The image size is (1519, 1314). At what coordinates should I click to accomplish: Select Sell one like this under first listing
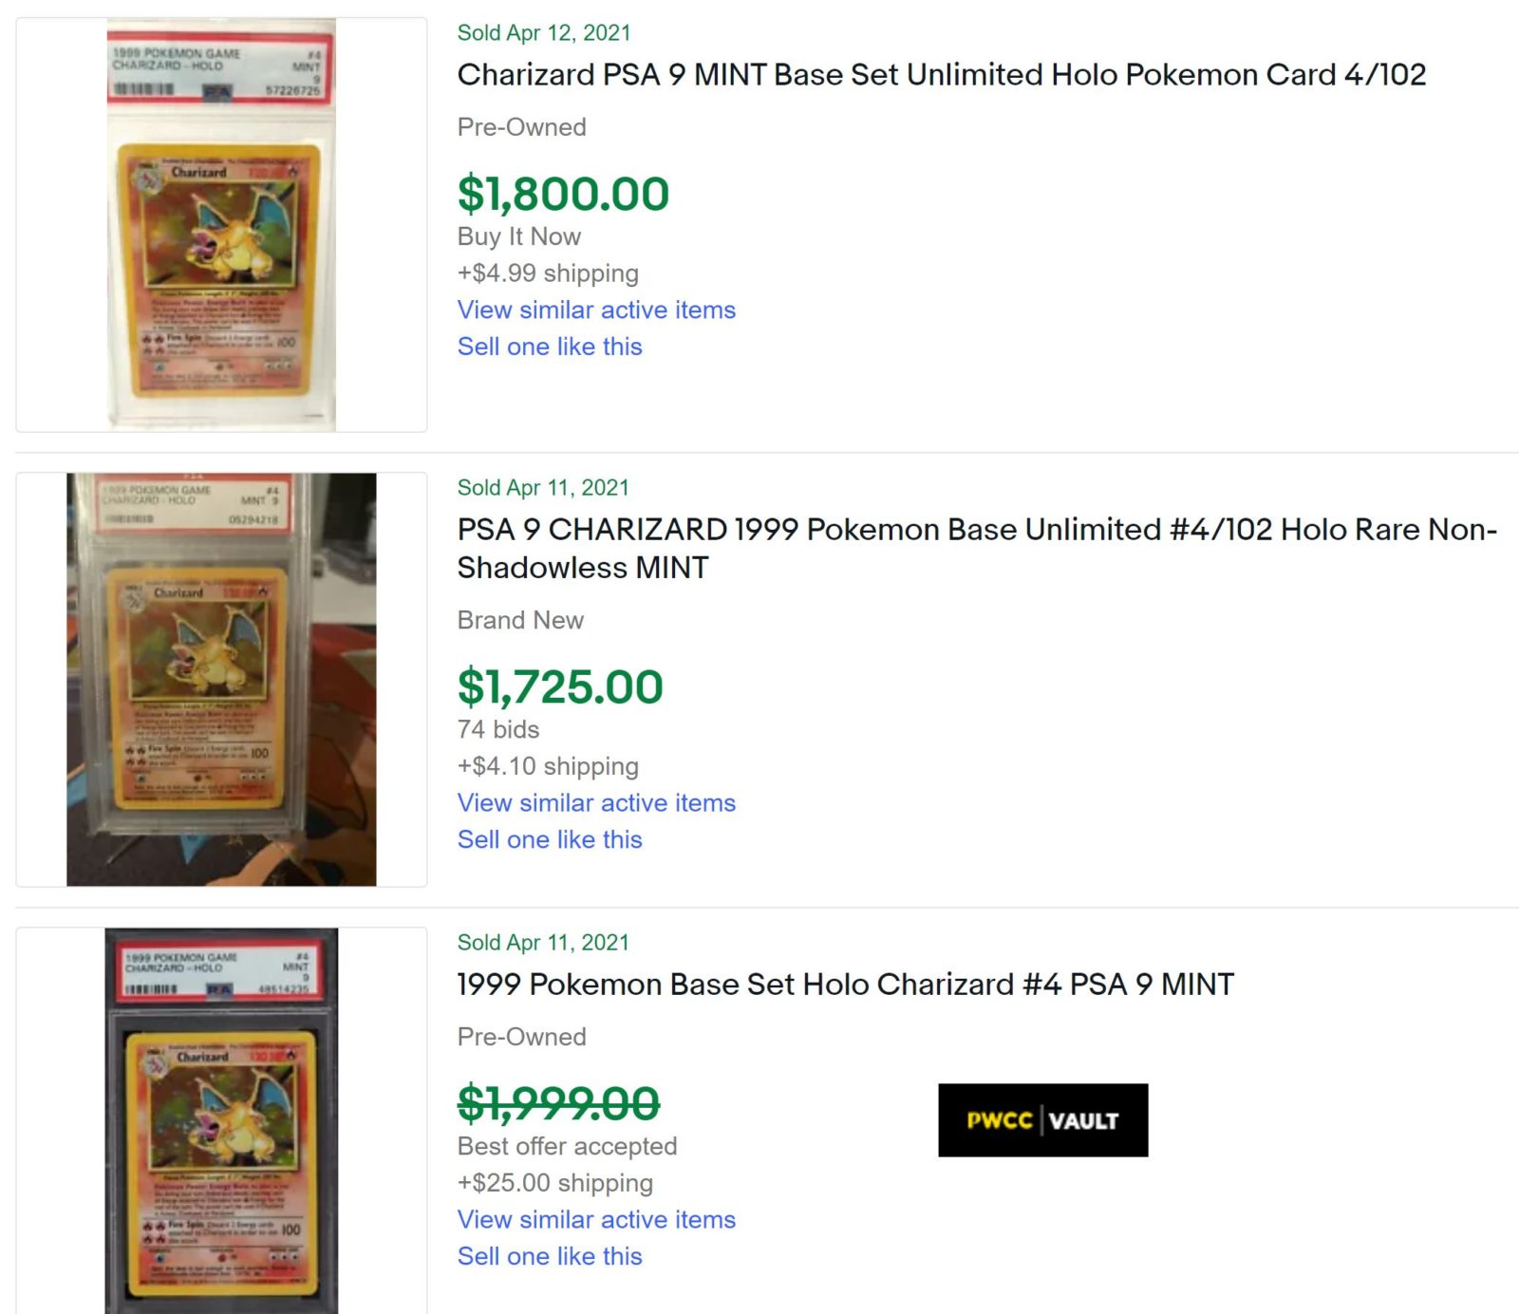(549, 347)
